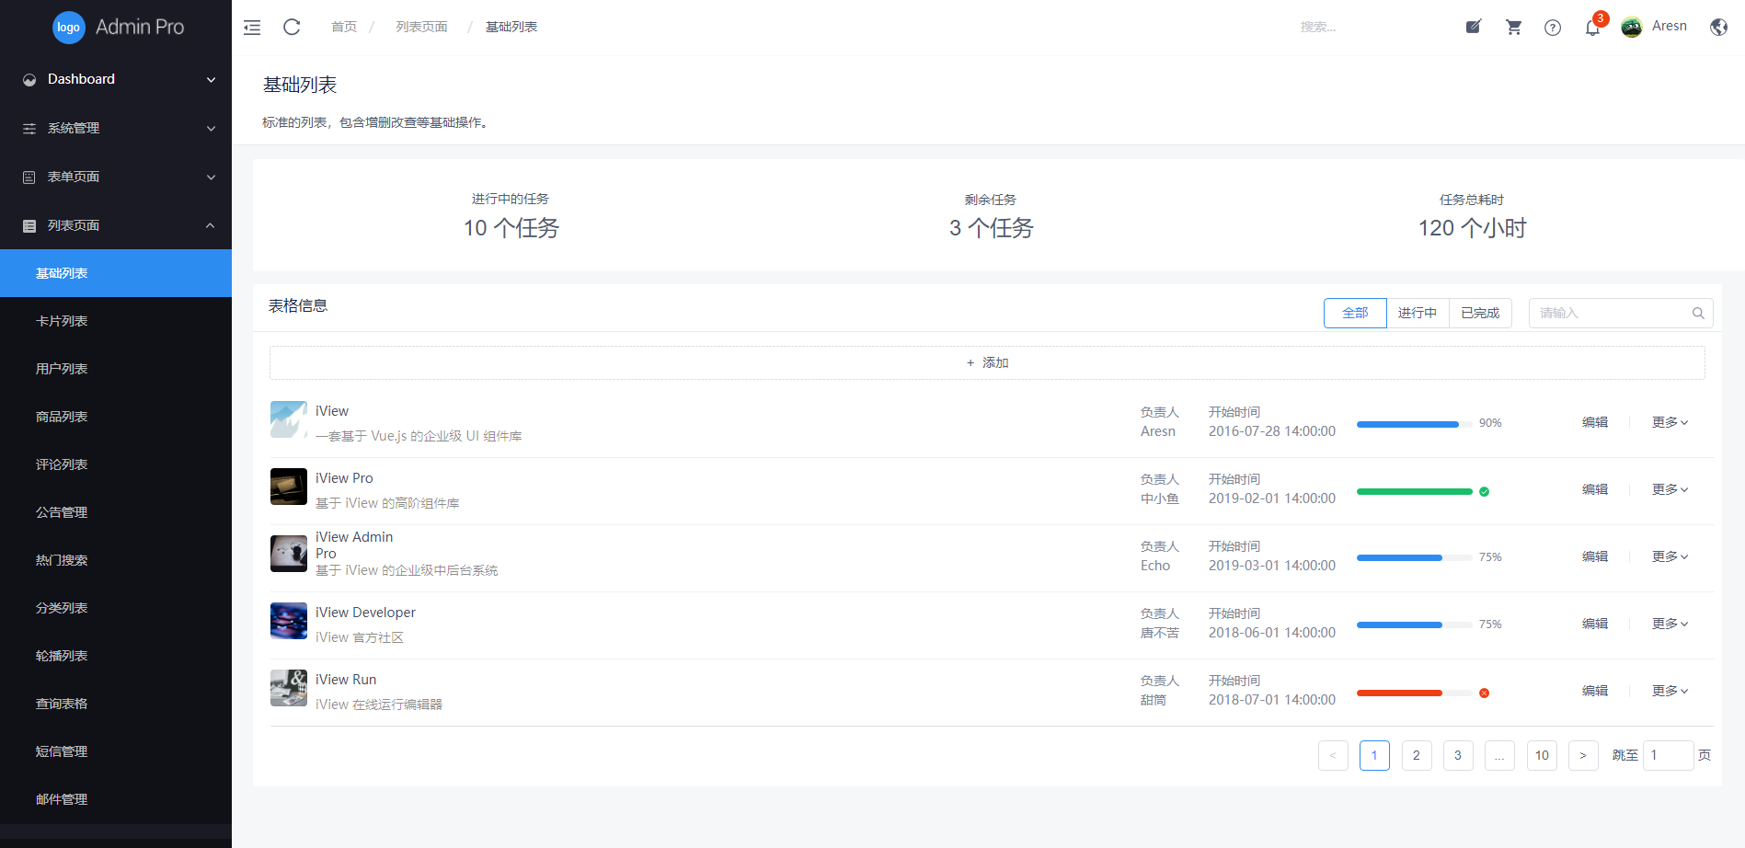Image resolution: width=1745 pixels, height=848 pixels.
Task: Switch language via the globe icon
Action: point(1718,27)
